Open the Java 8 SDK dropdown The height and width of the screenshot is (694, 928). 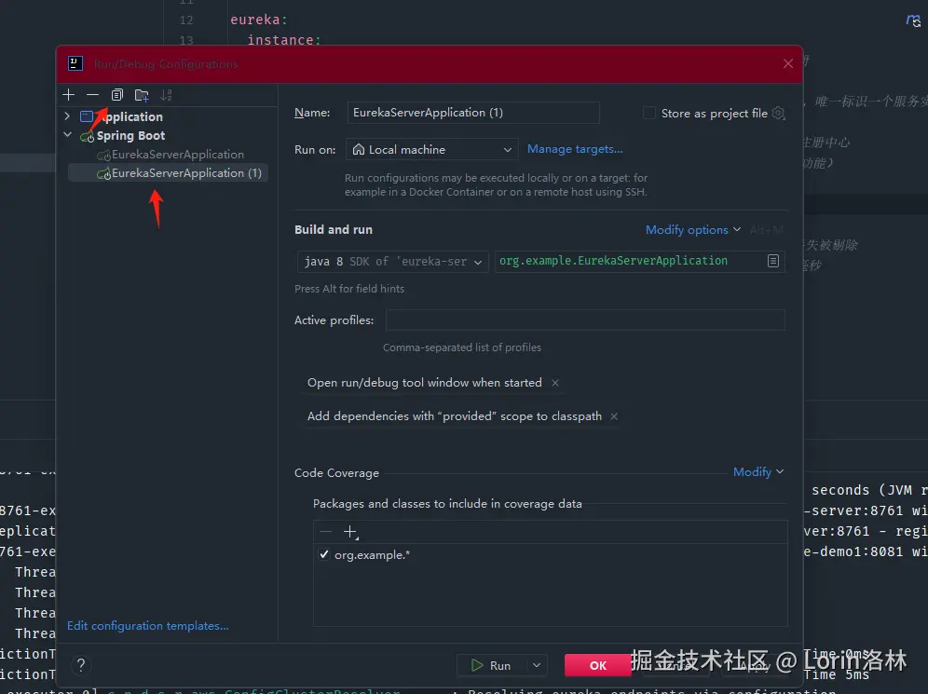click(393, 261)
